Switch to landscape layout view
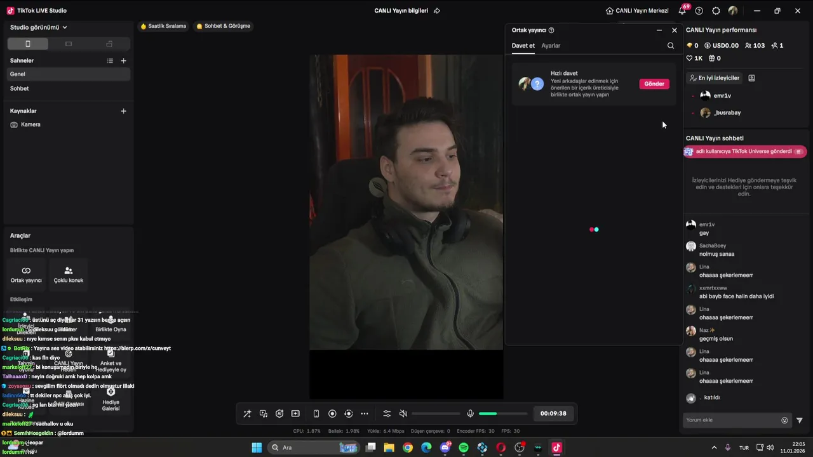Viewport: 813px width, 457px height. point(69,44)
